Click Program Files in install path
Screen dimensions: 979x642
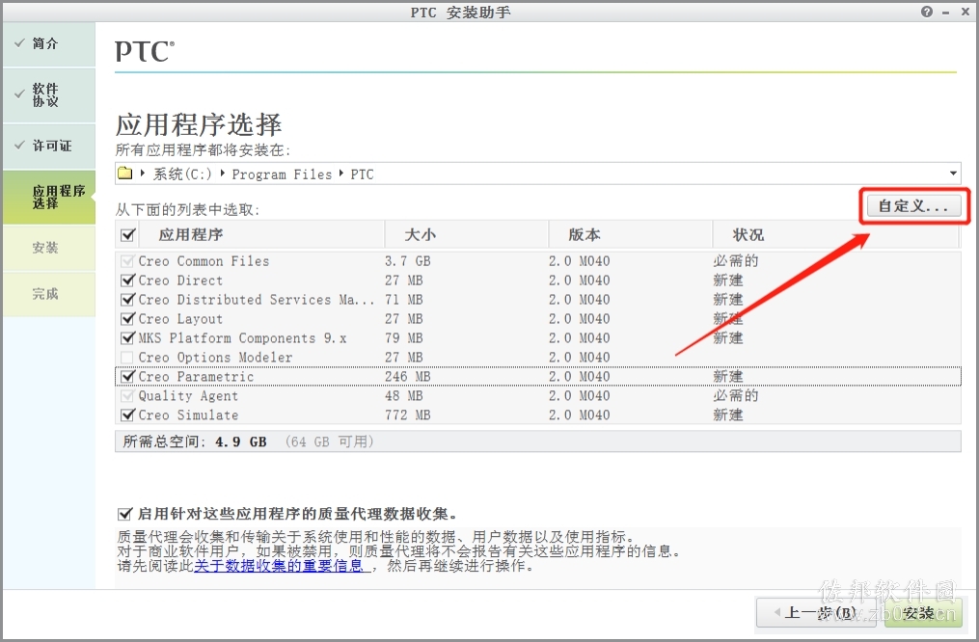[x=282, y=174]
